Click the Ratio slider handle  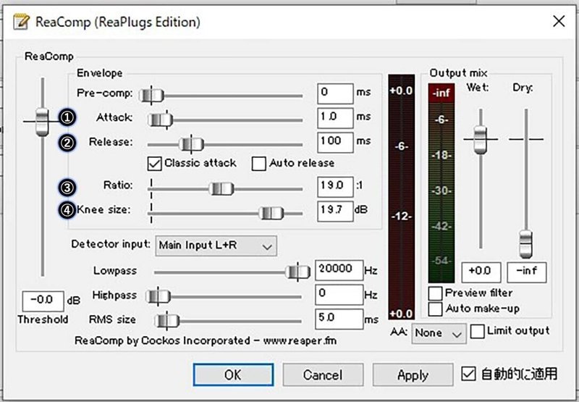(221, 189)
